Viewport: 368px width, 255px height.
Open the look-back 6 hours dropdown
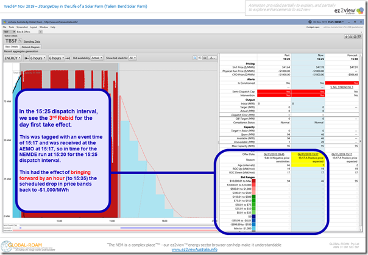tap(38, 58)
